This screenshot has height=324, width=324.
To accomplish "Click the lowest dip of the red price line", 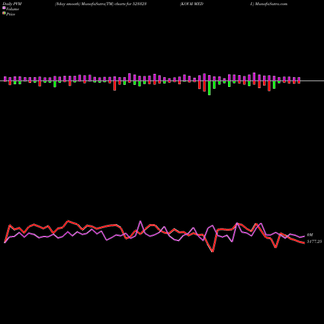I will 213,251.
